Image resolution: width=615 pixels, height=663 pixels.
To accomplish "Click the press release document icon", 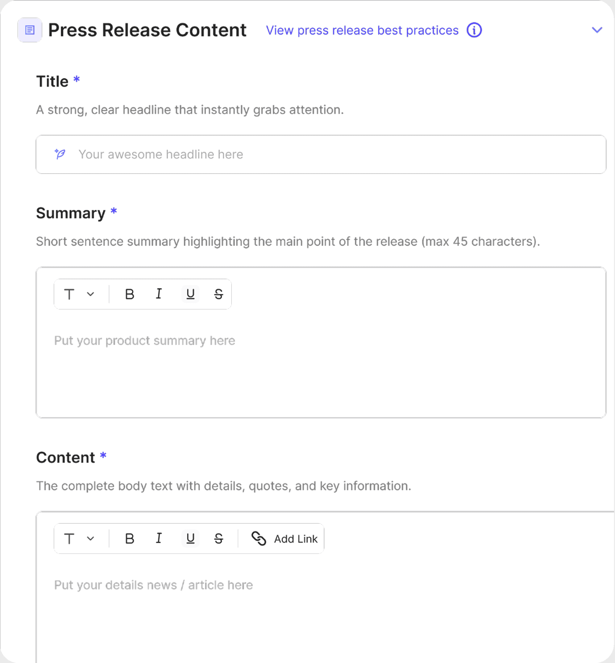I will click(x=30, y=30).
